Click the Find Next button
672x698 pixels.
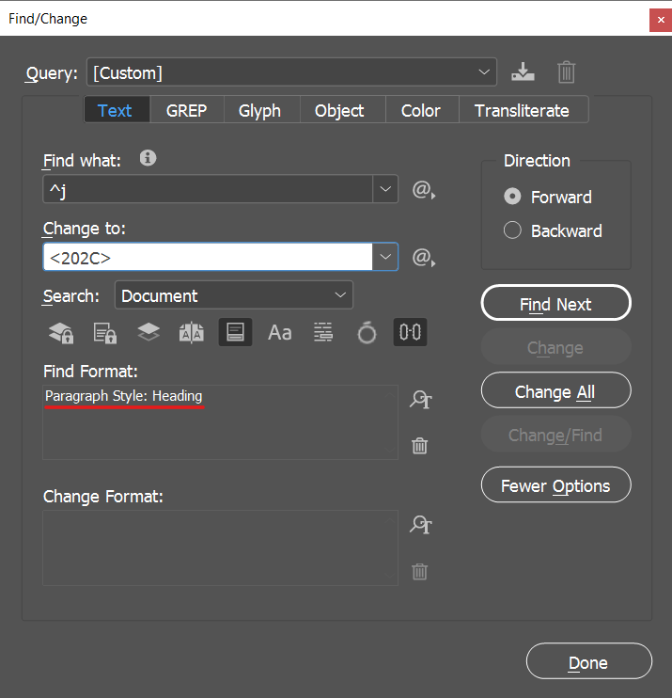click(x=555, y=303)
